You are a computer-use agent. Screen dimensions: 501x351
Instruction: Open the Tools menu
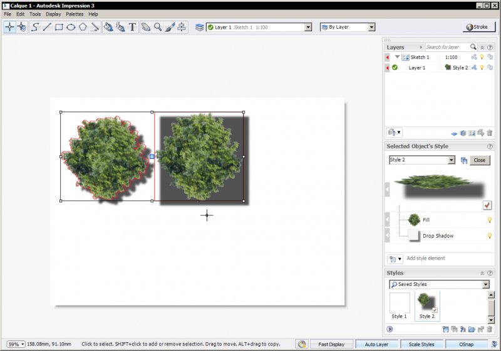coord(35,14)
